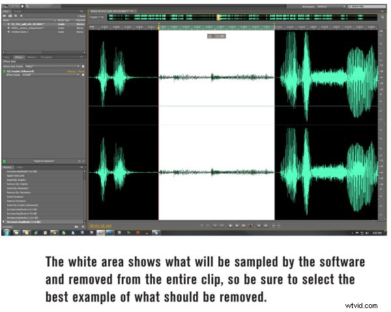391x312 pixels.
Task: Open the Effects Rack Preset dropdown
Action: 52,66
